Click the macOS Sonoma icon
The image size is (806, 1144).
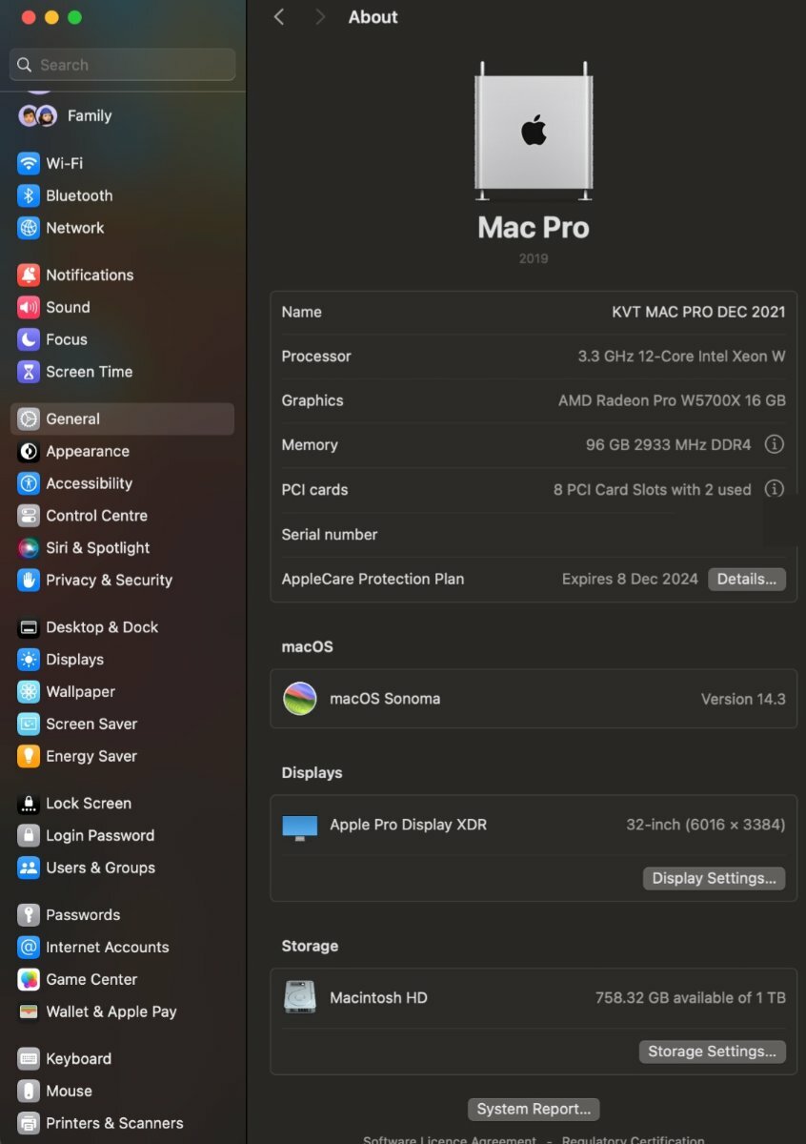click(x=300, y=699)
